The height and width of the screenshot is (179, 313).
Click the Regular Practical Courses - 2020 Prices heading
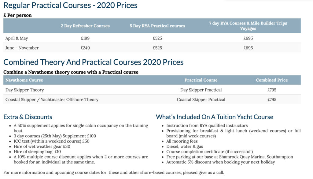click(x=70, y=6)
